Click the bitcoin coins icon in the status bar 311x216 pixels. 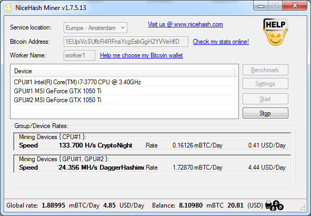tap(275, 205)
